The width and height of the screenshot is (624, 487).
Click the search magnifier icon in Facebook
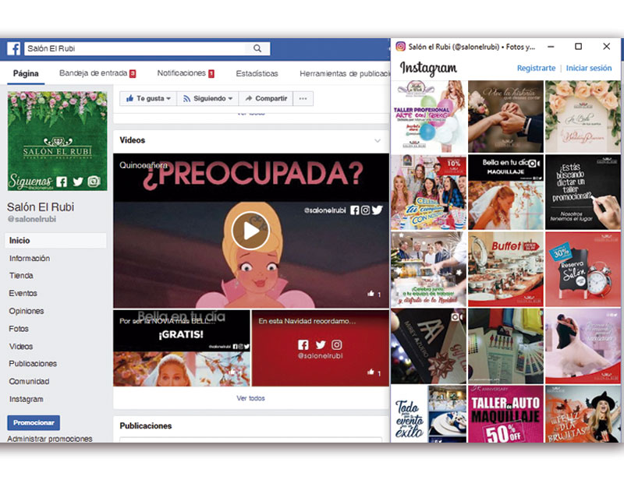coord(257,48)
